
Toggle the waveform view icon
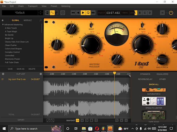click(x=52, y=13)
